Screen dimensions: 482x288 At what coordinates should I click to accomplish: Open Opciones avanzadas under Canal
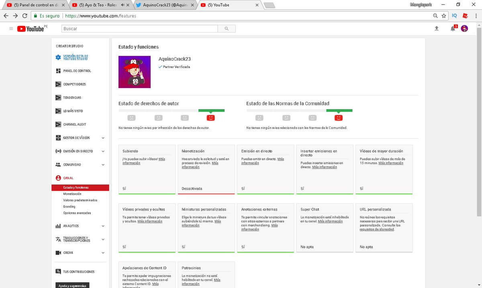tap(77, 213)
